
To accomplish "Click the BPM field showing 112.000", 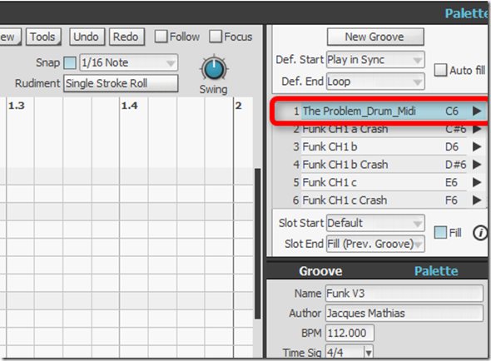I will pos(350,333).
